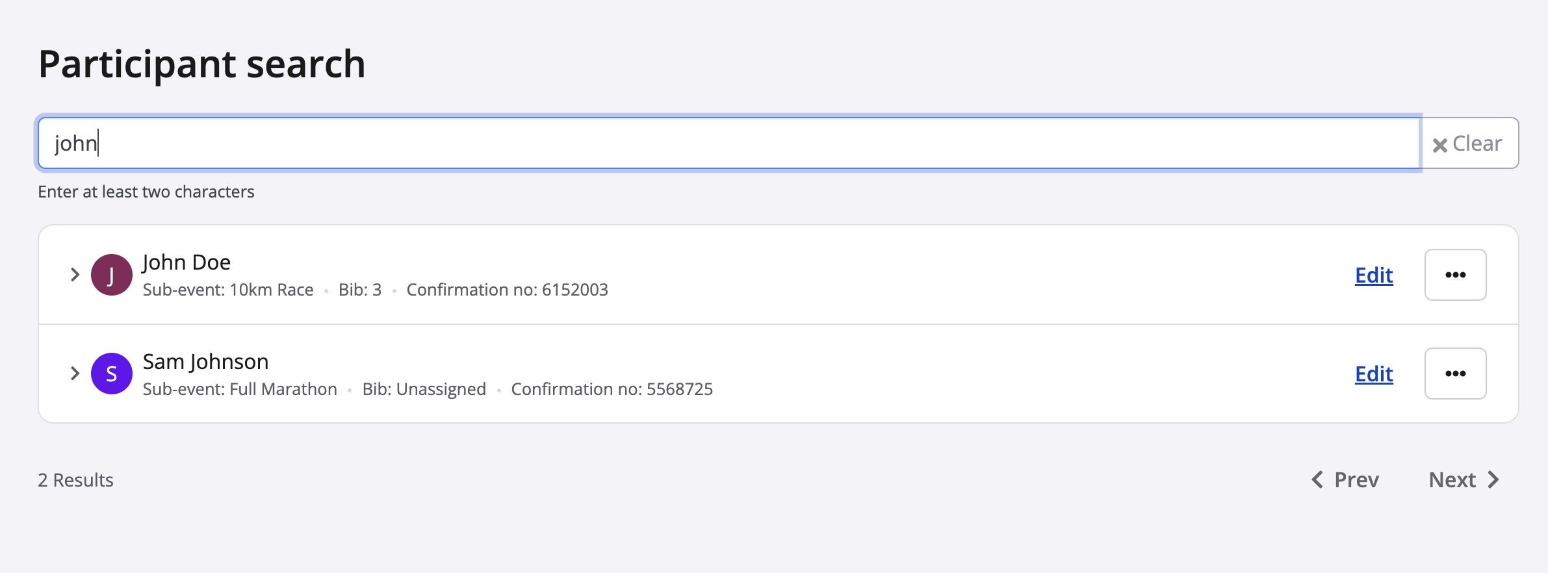Select the John Doe participant name

187,262
